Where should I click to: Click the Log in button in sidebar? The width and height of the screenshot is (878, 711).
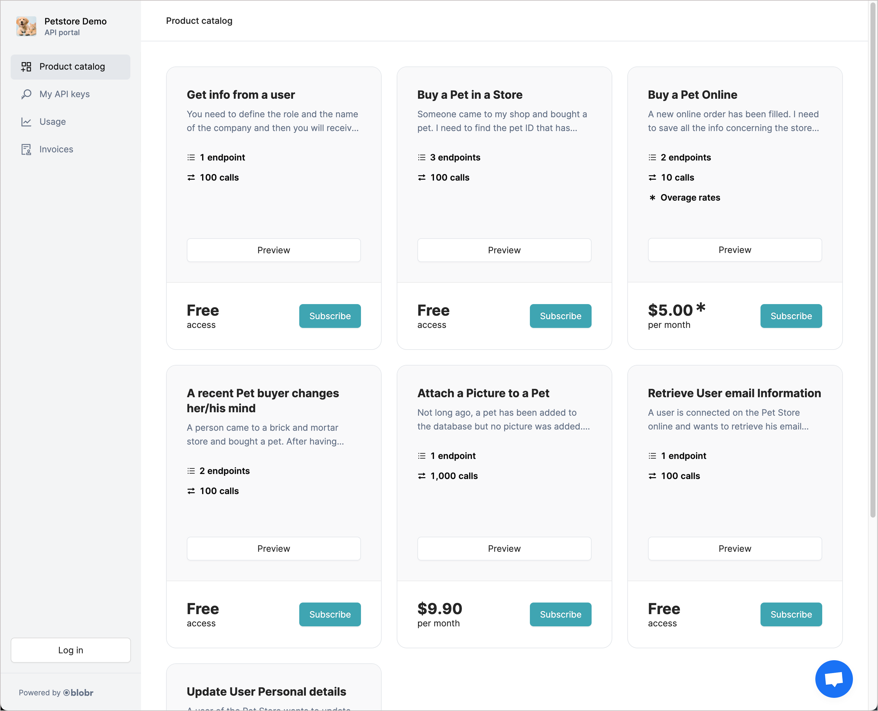(x=70, y=649)
